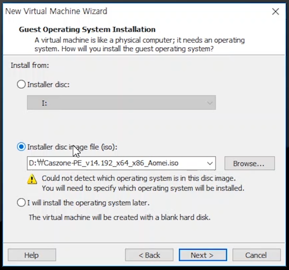Viewport: 289px width, 270px height.
Task: Click the 'New Virtual Machine Wizard' title text
Action: pyautogui.click(x=56, y=11)
